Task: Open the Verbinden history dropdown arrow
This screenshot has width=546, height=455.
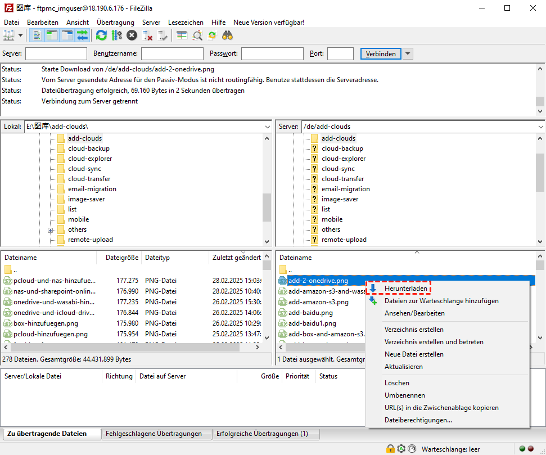Action: point(408,54)
